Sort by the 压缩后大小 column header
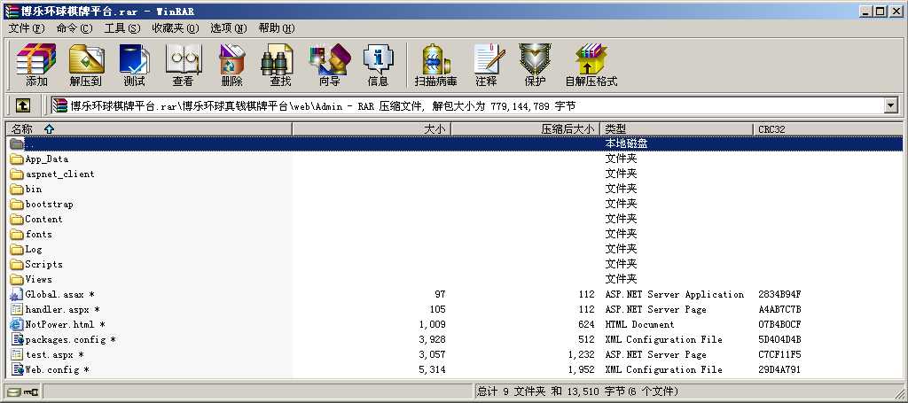The width and height of the screenshot is (908, 403). (x=525, y=129)
